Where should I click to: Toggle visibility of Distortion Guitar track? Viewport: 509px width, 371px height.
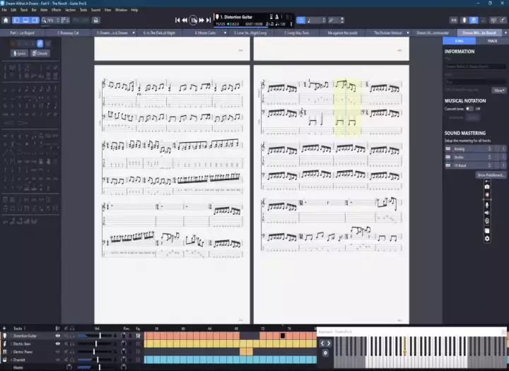click(x=58, y=336)
